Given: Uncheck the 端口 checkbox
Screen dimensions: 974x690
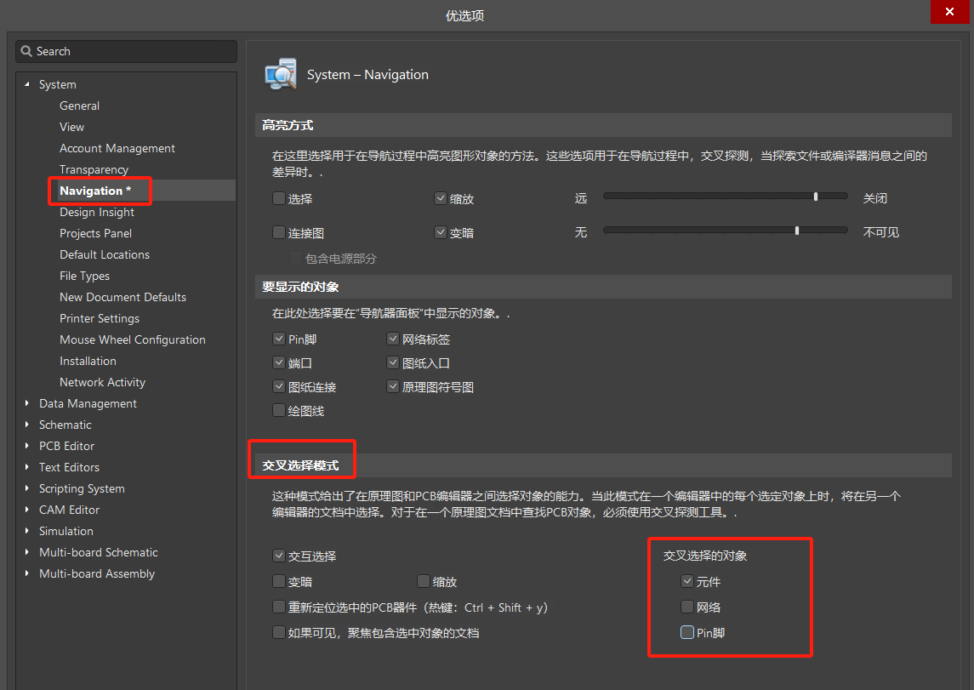Looking at the screenshot, I should click(279, 362).
